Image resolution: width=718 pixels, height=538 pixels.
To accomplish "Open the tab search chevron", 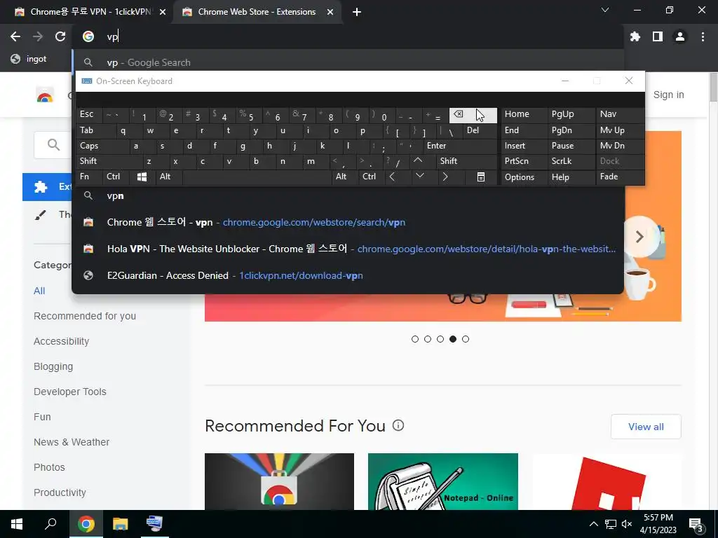I will pyautogui.click(x=605, y=10).
